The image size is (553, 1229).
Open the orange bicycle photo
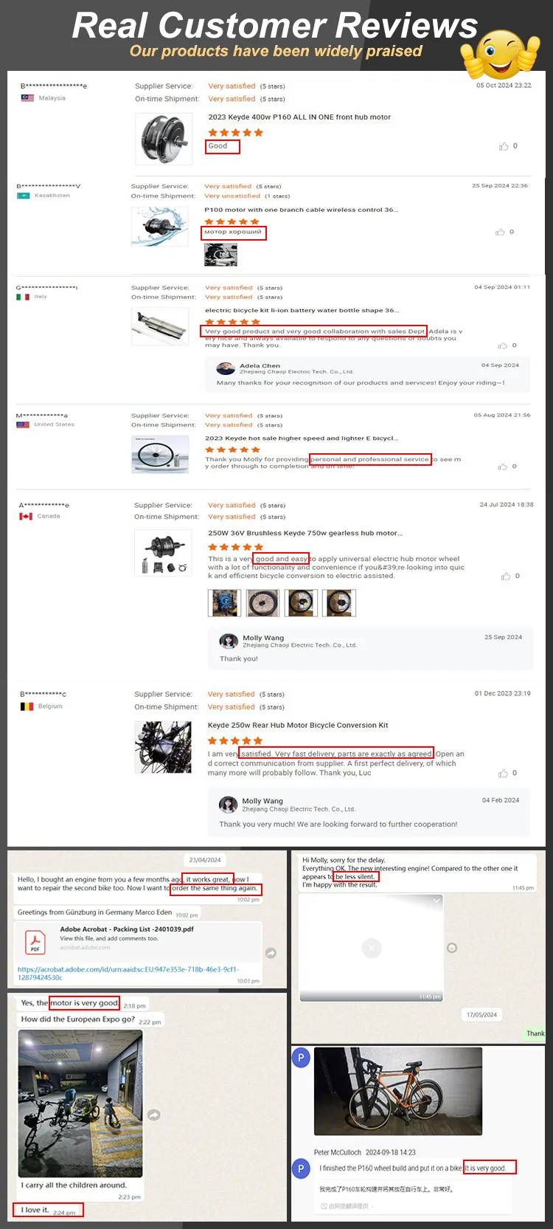[x=398, y=1091]
